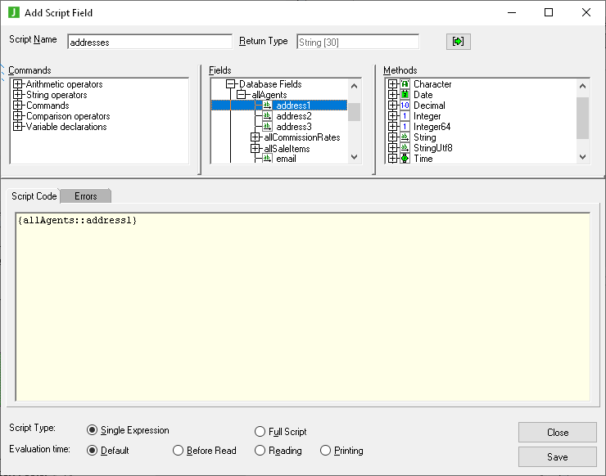Screen dimensions: 606x476
Task: Expand the allCommissionRates node
Action: [255, 137]
